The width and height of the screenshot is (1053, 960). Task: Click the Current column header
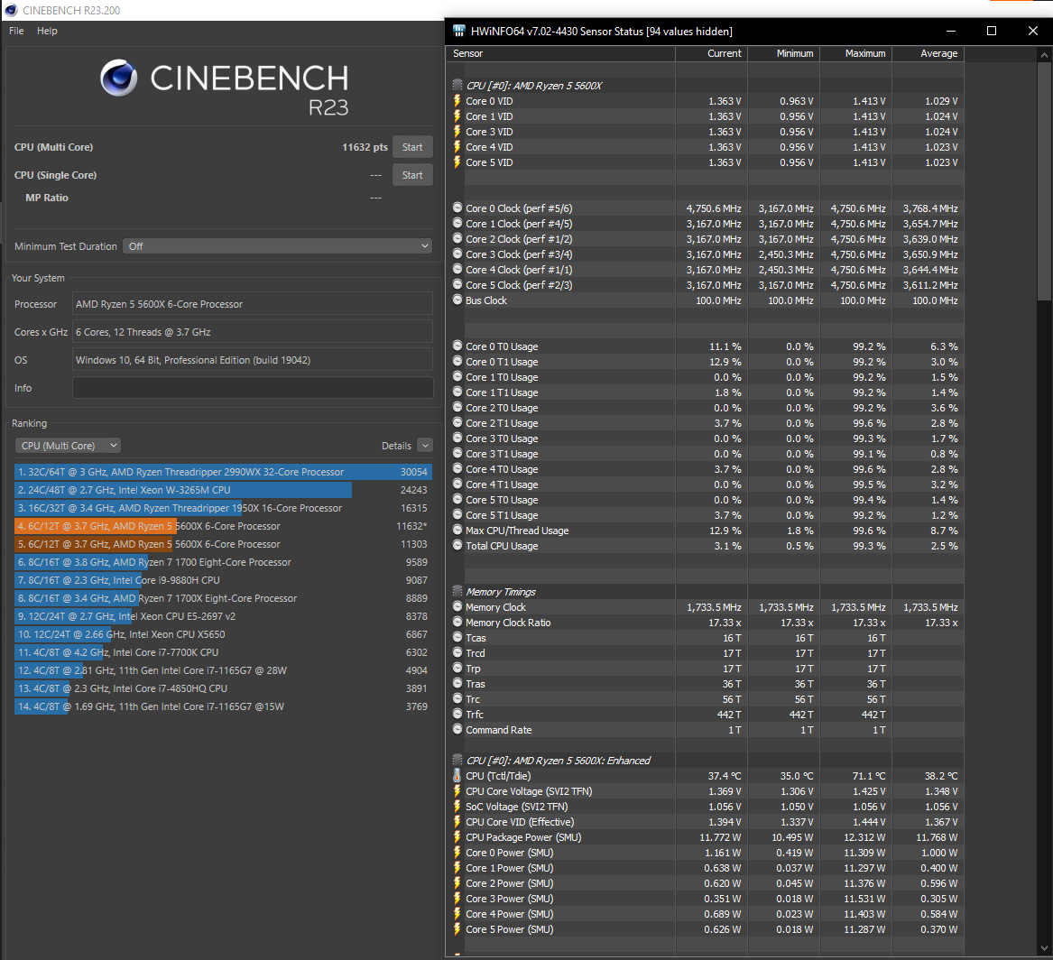point(712,54)
